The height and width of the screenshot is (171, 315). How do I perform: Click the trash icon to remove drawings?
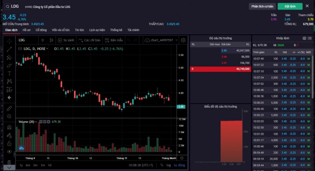(9, 162)
